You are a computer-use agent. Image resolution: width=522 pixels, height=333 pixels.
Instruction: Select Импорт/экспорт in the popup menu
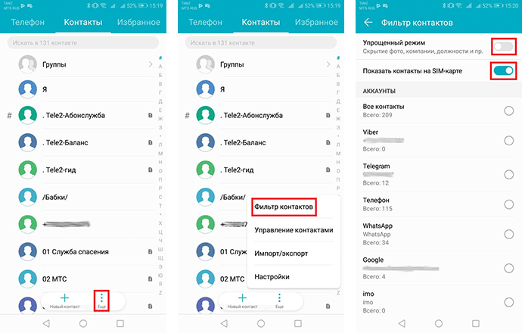tap(281, 254)
